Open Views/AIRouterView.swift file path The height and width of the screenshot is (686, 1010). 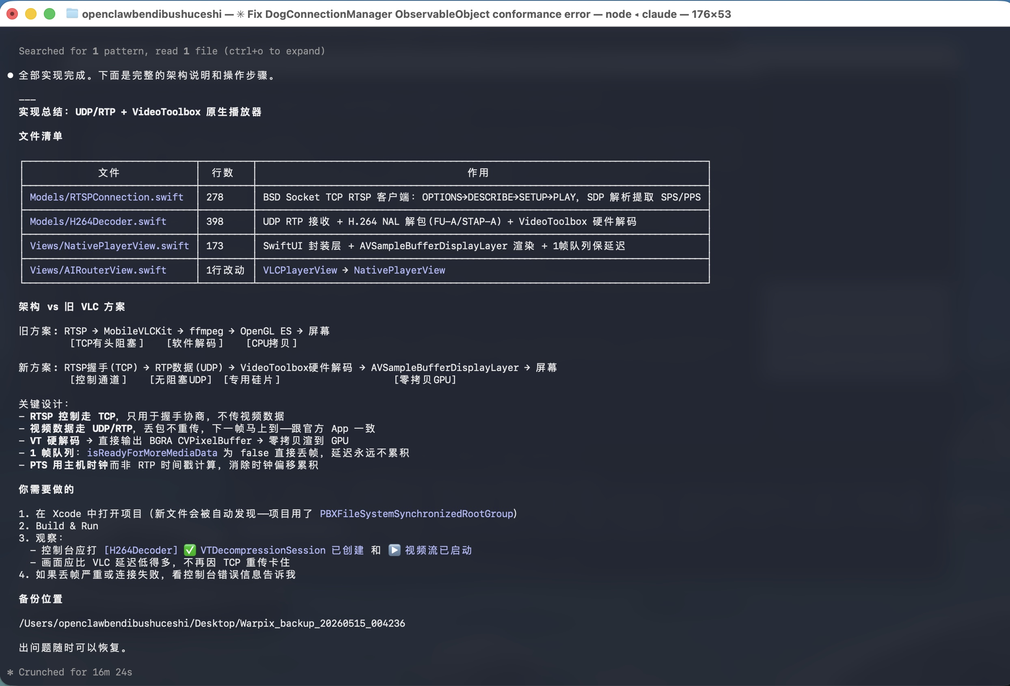(98, 270)
